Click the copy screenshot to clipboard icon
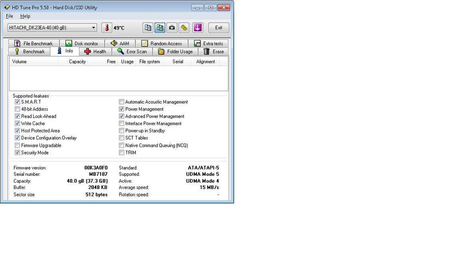This screenshot has width=460, height=259. [160, 28]
